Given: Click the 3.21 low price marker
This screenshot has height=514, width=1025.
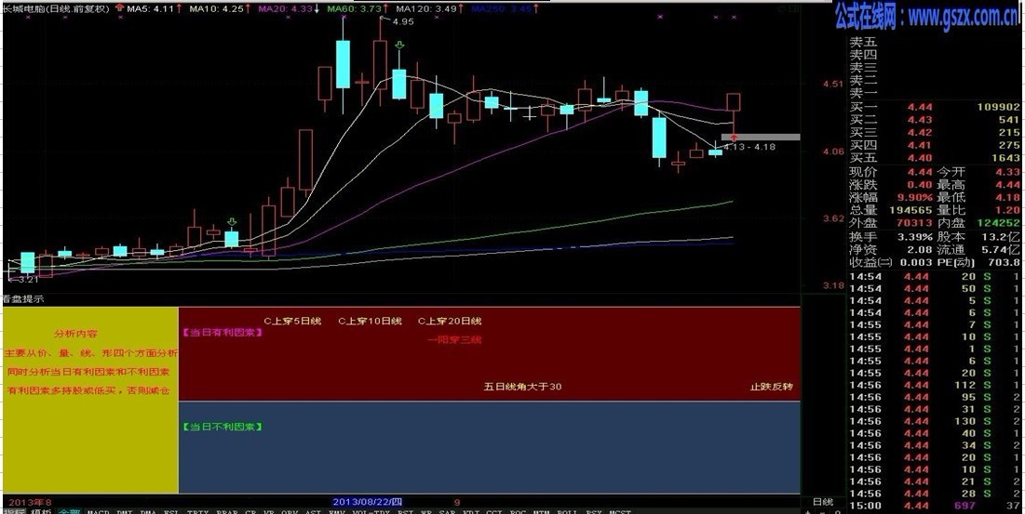Looking at the screenshot, I should coord(27,279).
